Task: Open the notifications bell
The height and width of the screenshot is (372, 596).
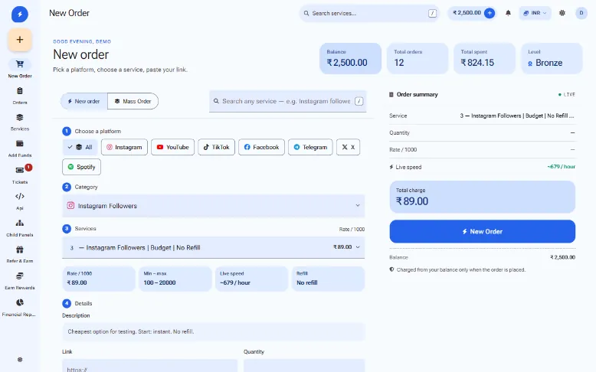Action: click(x=508, y=13)
